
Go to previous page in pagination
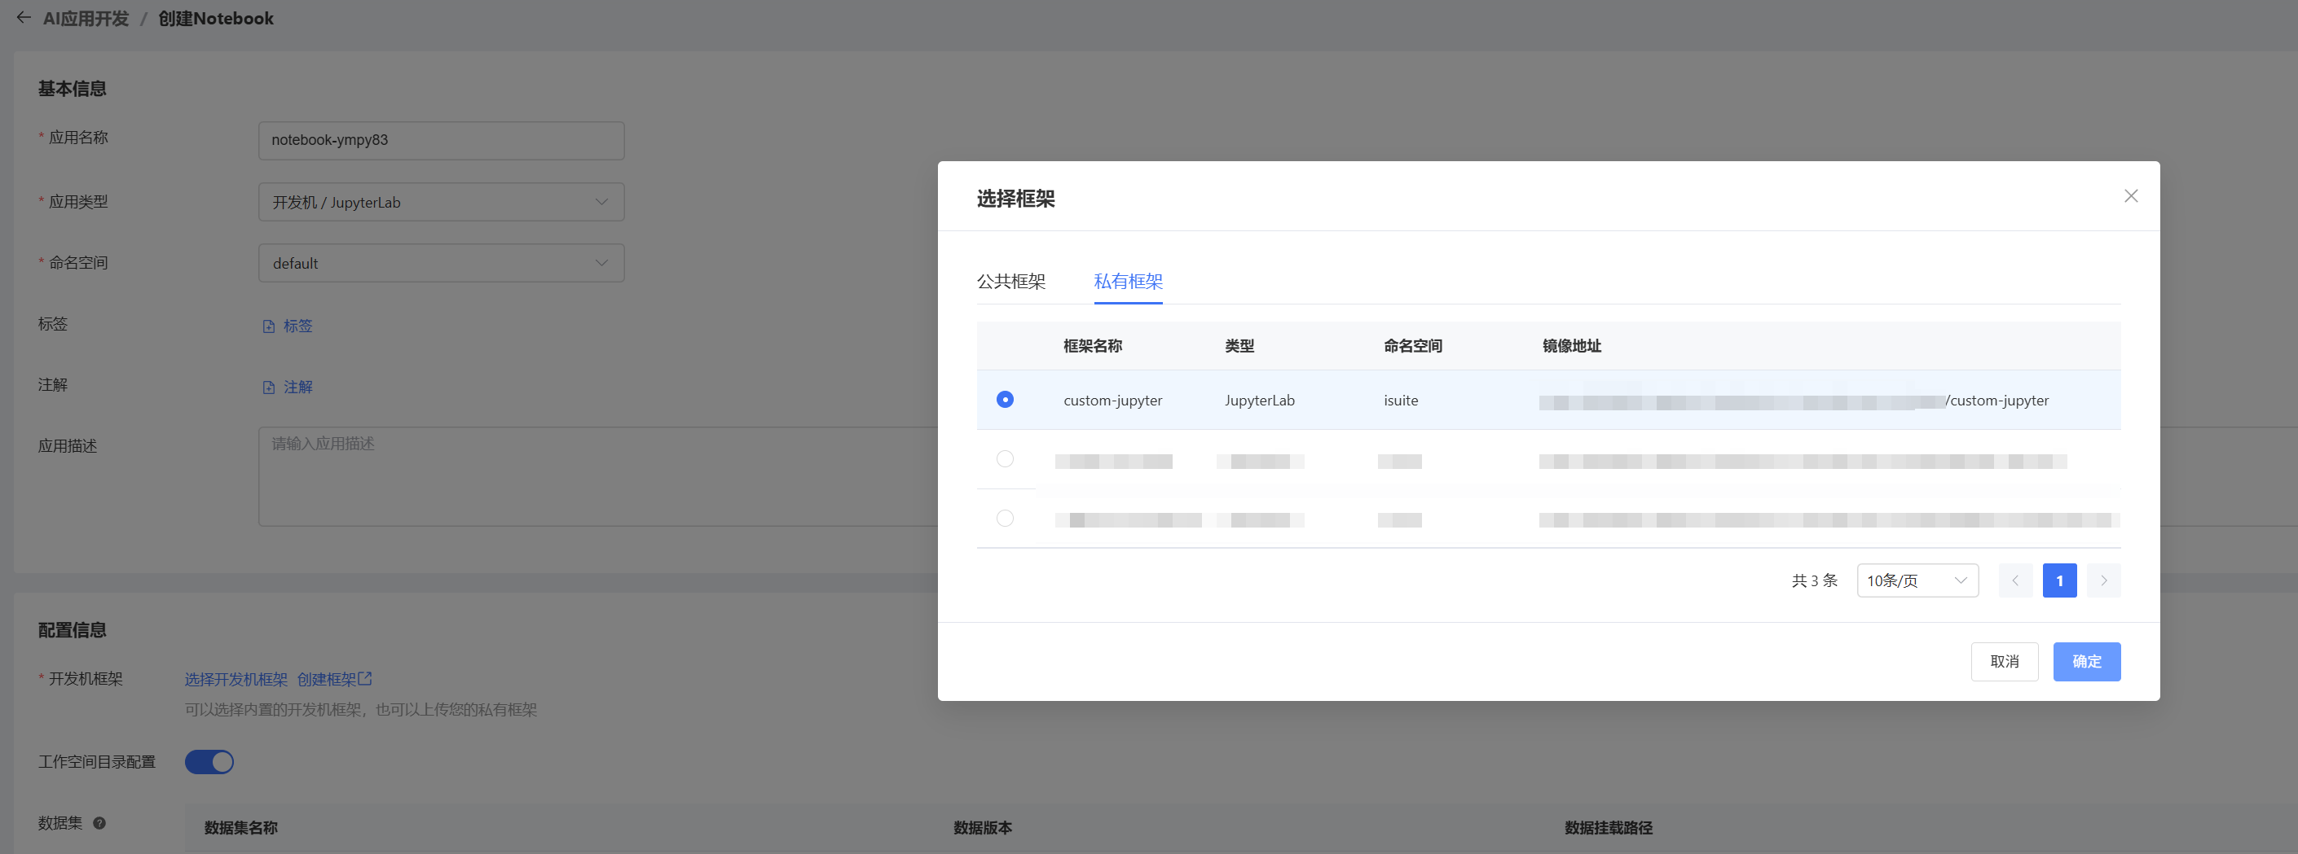coord(2014,580)
